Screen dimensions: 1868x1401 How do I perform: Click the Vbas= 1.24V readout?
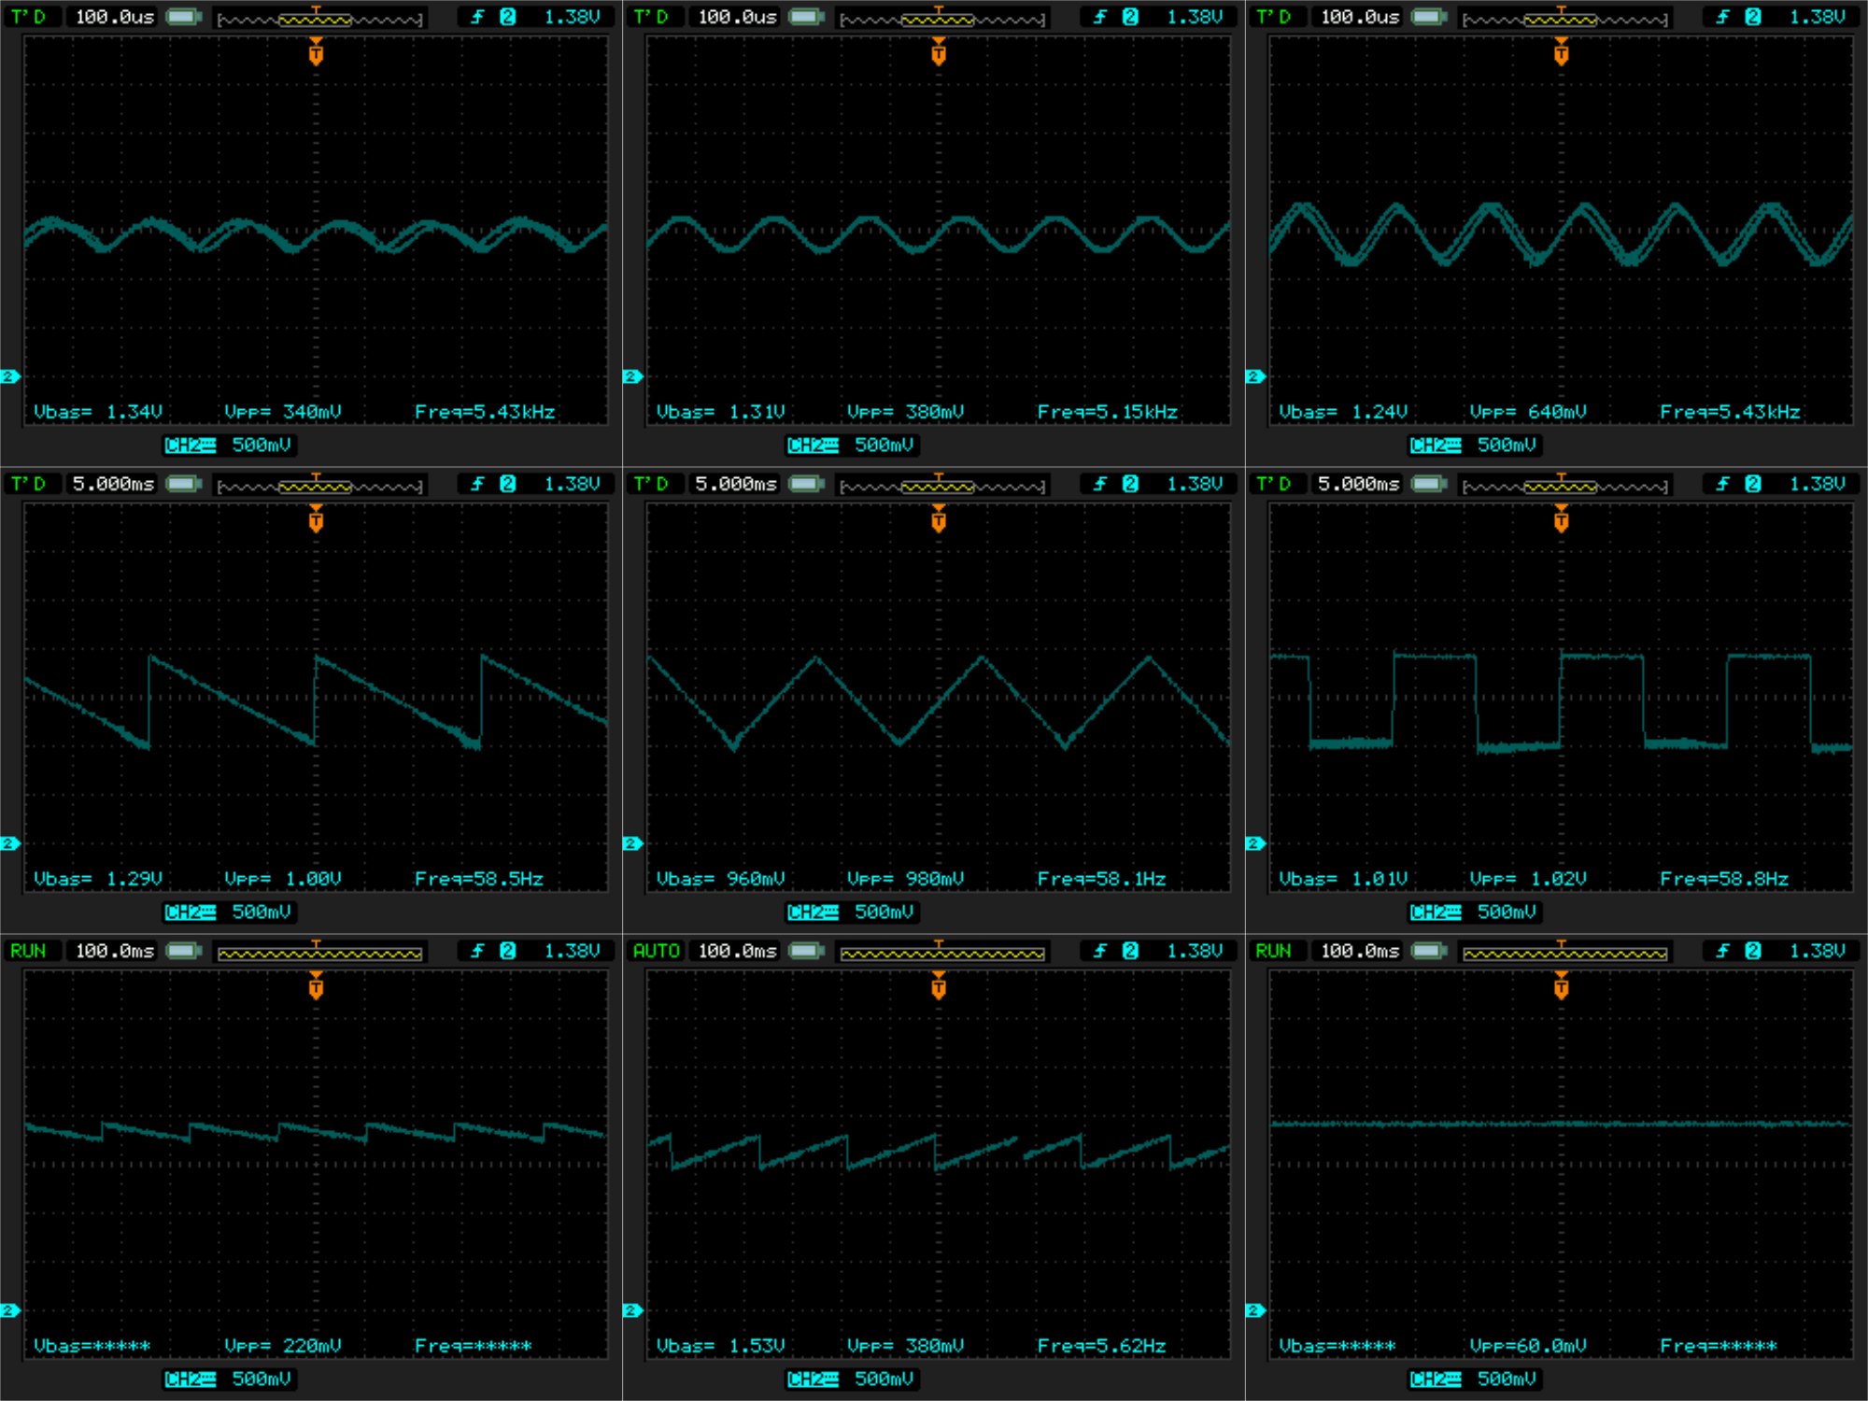coord(1343,412)
